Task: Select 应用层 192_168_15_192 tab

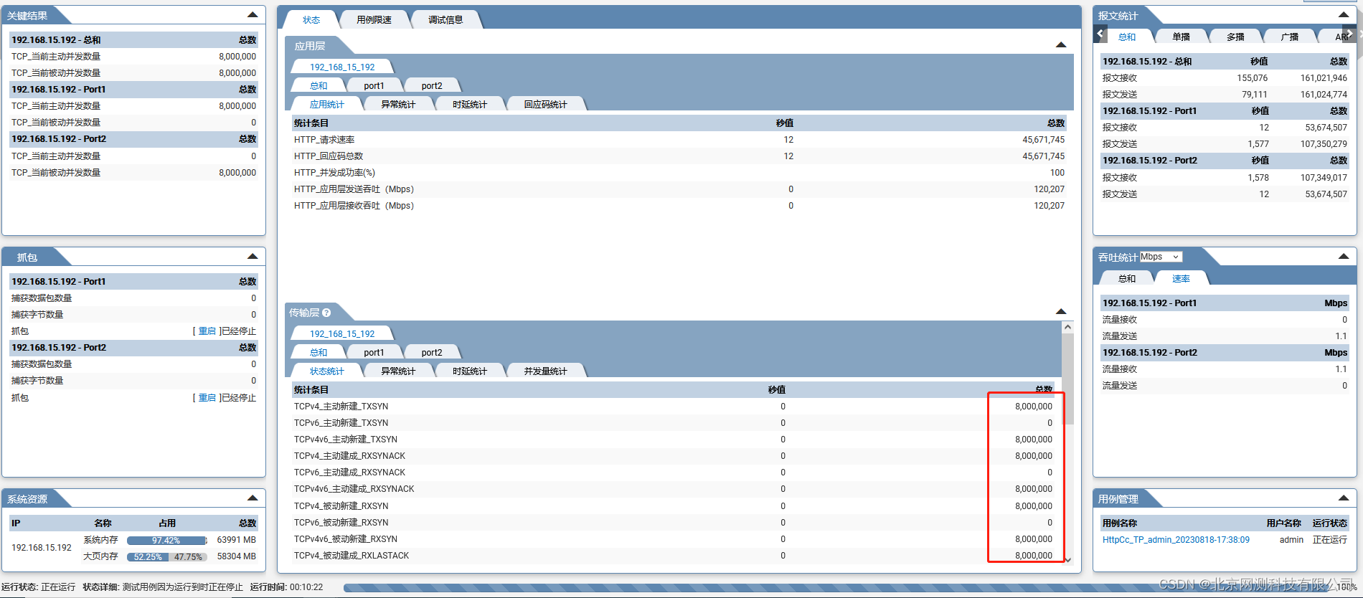Action: pyautogui.click(x=342, y=67)
